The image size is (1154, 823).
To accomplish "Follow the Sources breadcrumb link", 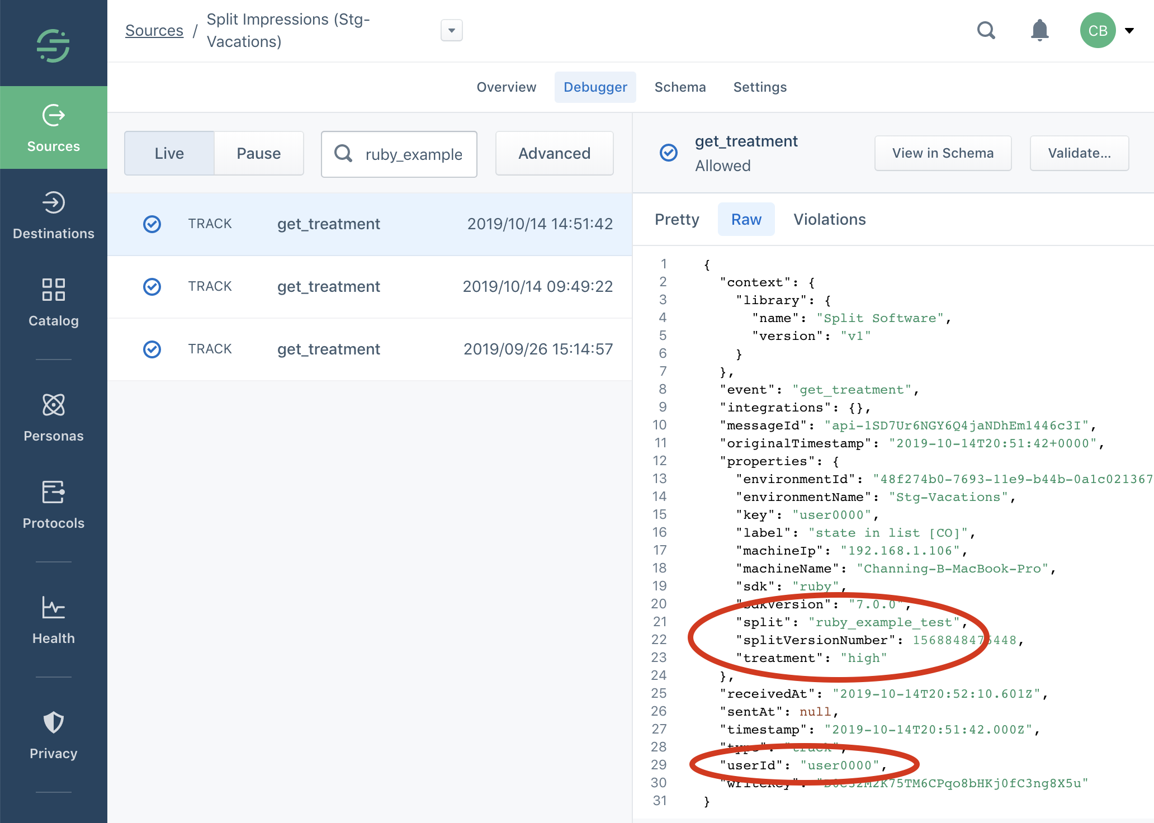I will [154, 30].
